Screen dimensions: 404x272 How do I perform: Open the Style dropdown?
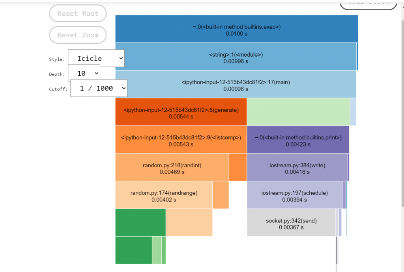coord(96,58)
